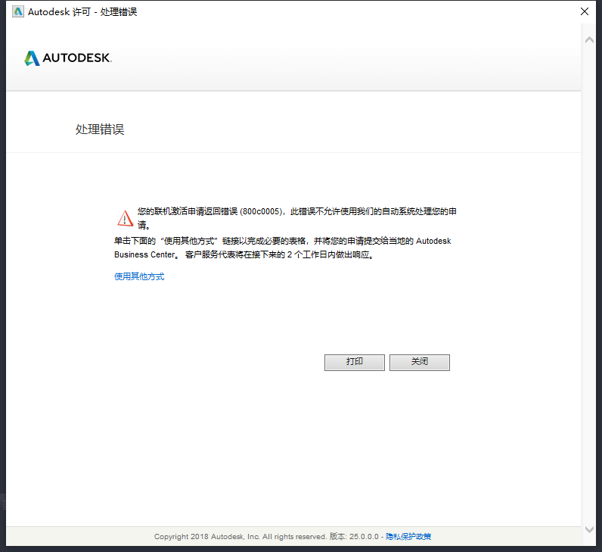
Task: Click the 'Business Center' text in message
Action: pyautogui.click(x=146, y=255)
